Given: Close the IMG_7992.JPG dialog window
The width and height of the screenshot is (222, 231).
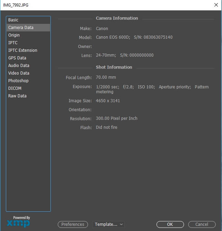Looking at the screenshot, I should coord(216,5).
